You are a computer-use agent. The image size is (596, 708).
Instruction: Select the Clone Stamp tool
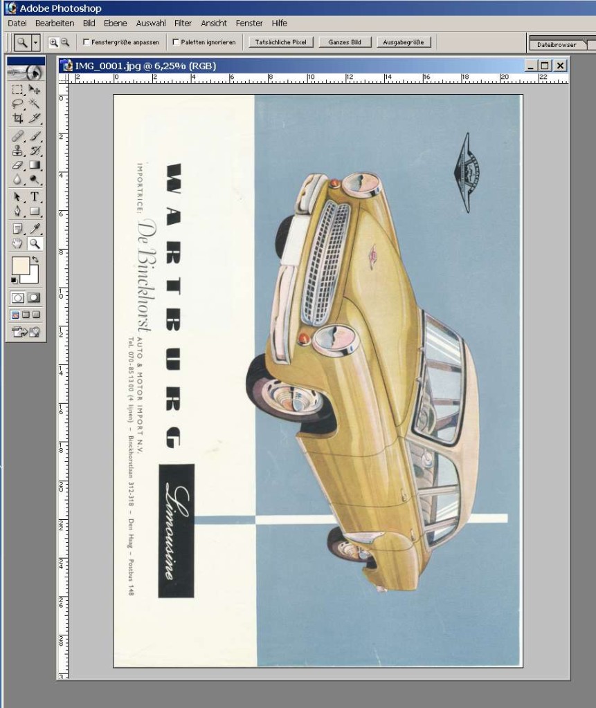tap(17, 150)
